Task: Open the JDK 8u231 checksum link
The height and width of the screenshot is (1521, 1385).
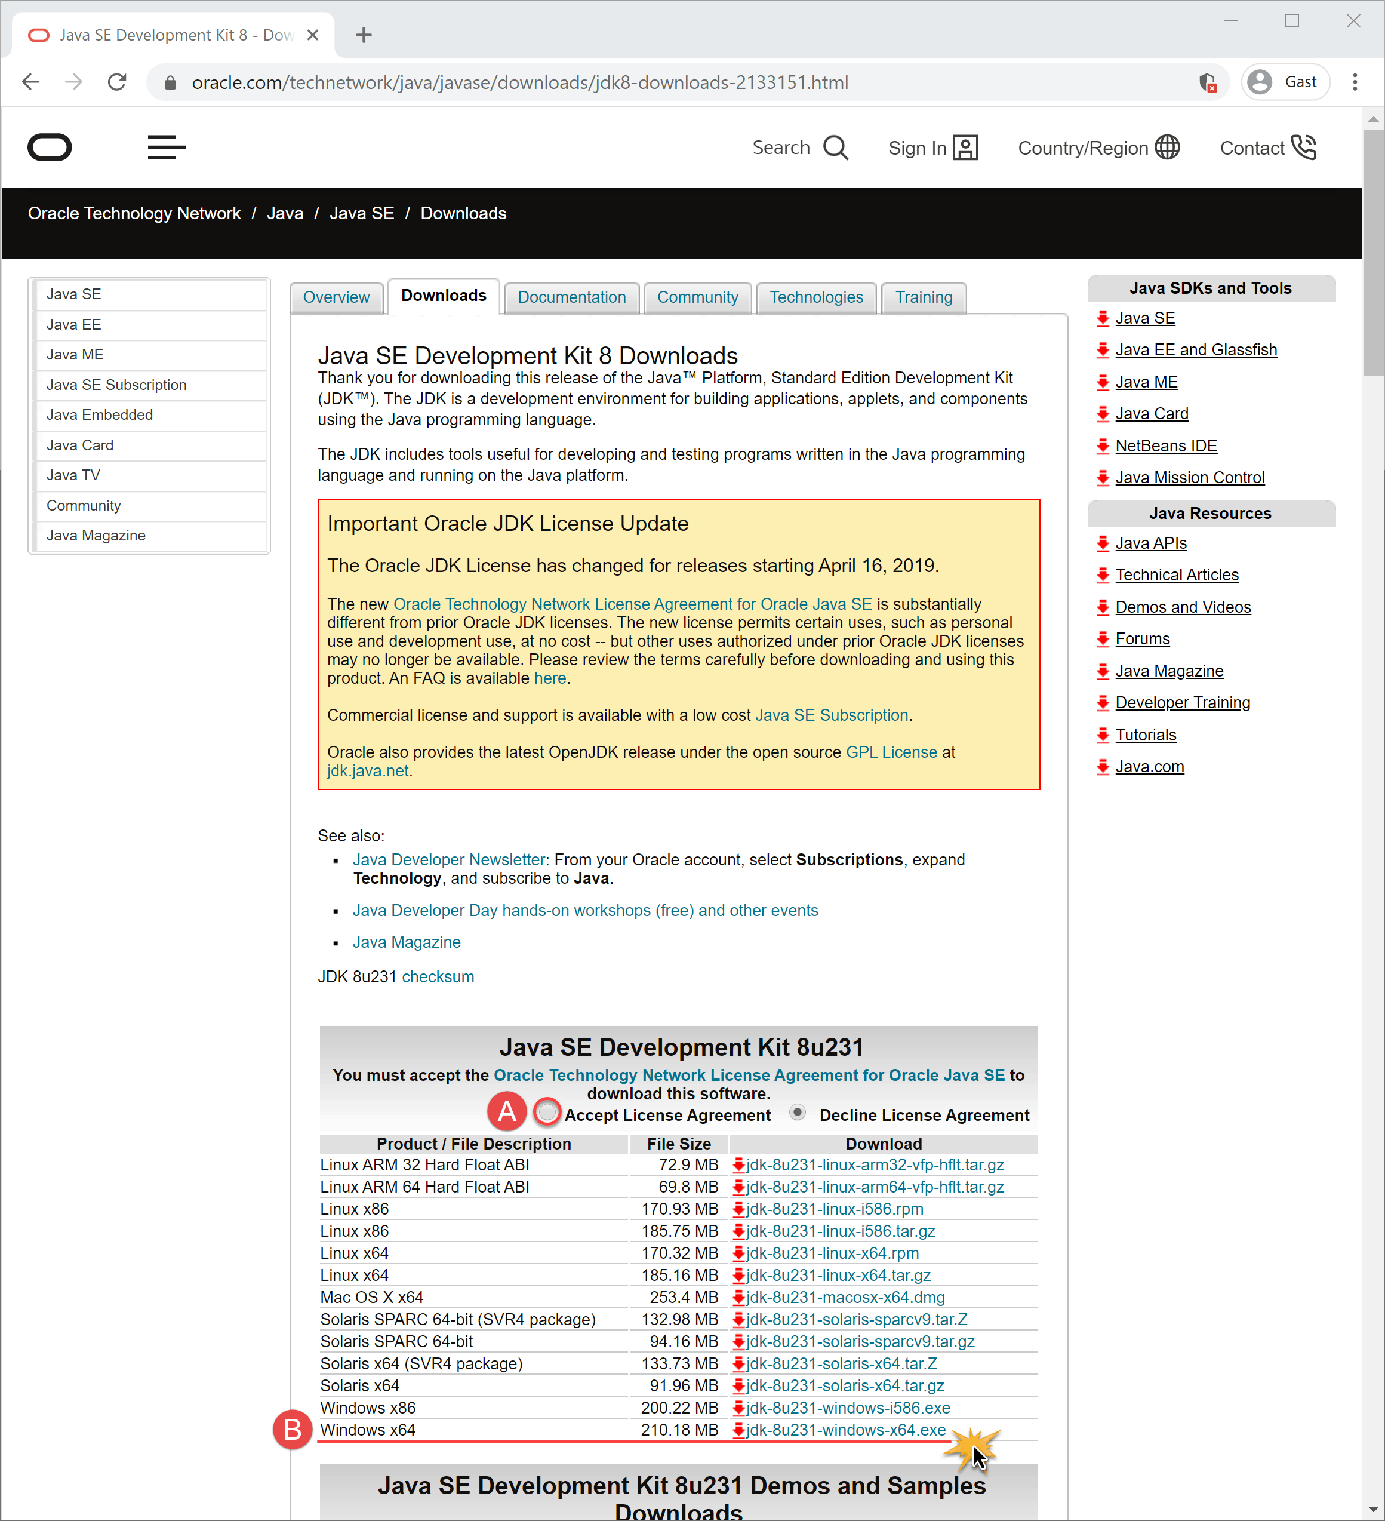Action: point(438,977)
